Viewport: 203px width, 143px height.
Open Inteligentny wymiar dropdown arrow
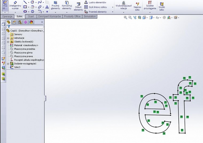tap(15, 13)
